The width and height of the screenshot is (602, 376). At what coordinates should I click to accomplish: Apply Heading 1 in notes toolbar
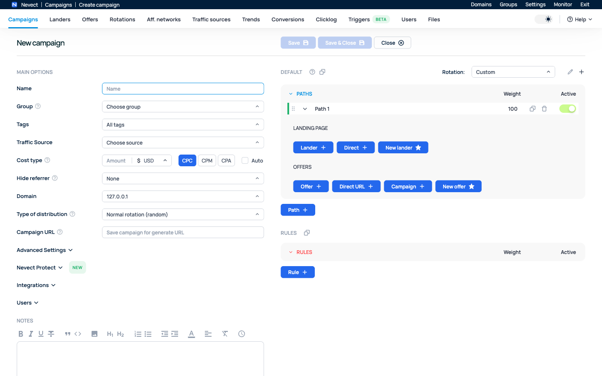tap(110, 334)
